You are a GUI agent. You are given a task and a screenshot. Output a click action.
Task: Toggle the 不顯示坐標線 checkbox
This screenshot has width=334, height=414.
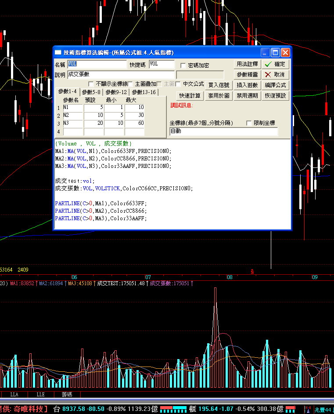tap(91, 84)
